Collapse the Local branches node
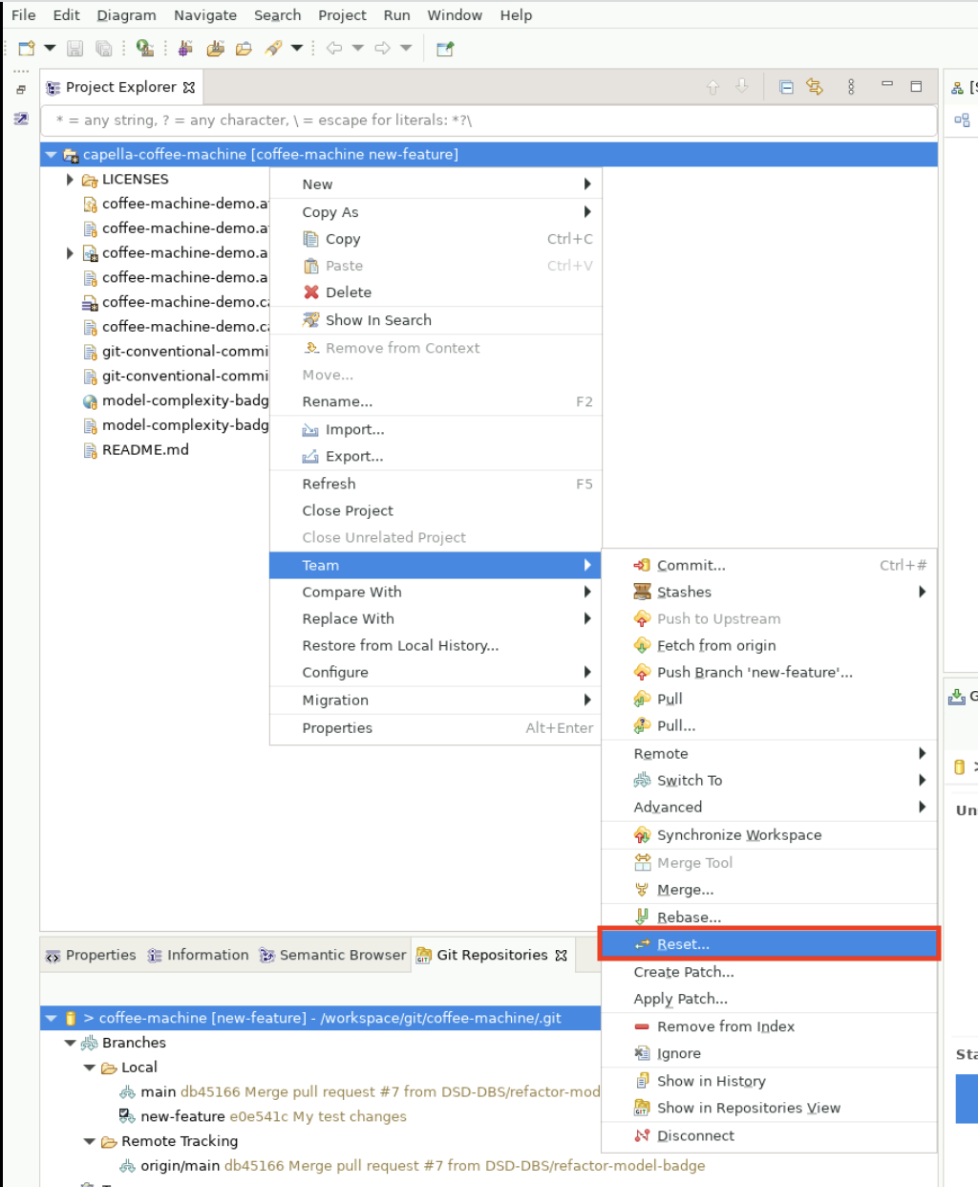This screenshot has height=1187, width=978. click(x=88, y=1067)
